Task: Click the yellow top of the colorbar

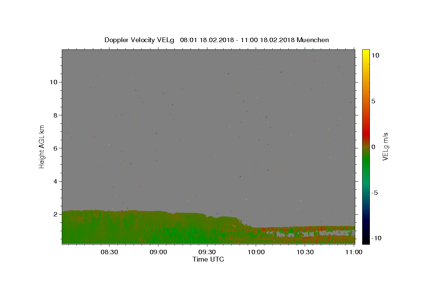Action: (366, 53)
